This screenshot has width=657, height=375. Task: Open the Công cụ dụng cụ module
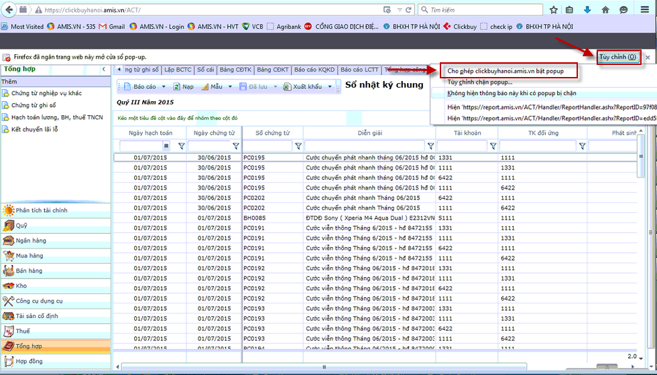(x=56, y=301)
